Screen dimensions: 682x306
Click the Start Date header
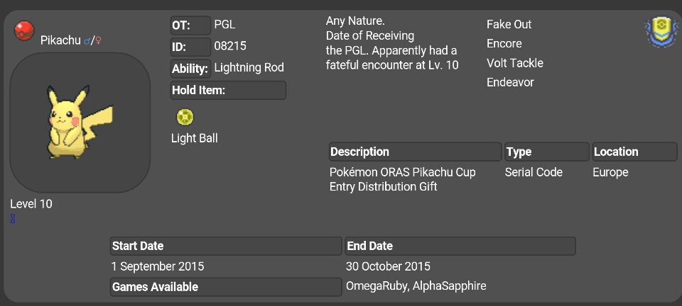coord(226,246)
